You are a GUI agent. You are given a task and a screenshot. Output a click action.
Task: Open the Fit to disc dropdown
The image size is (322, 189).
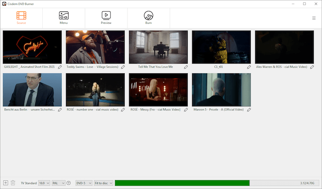(103, 183)
